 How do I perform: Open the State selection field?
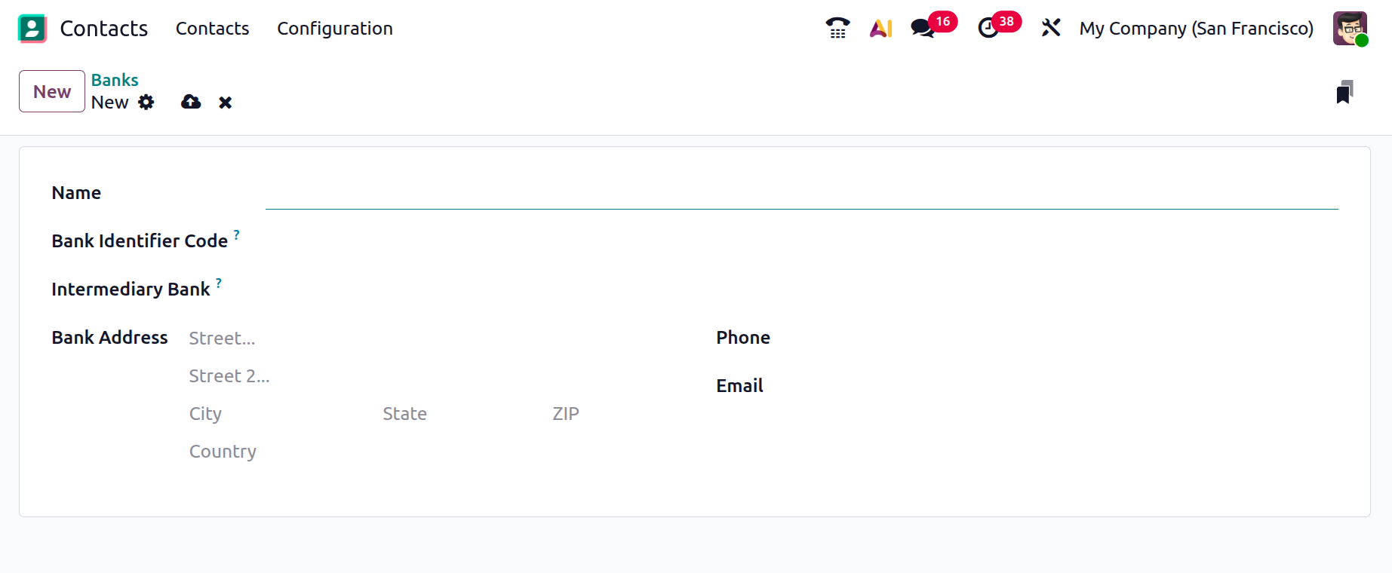pos(453,414)
